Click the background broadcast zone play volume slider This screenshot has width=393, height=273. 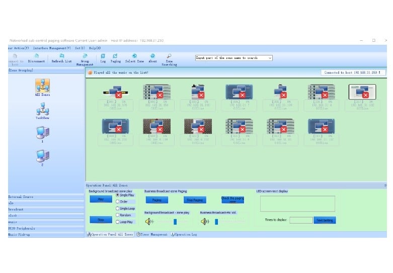175,221
